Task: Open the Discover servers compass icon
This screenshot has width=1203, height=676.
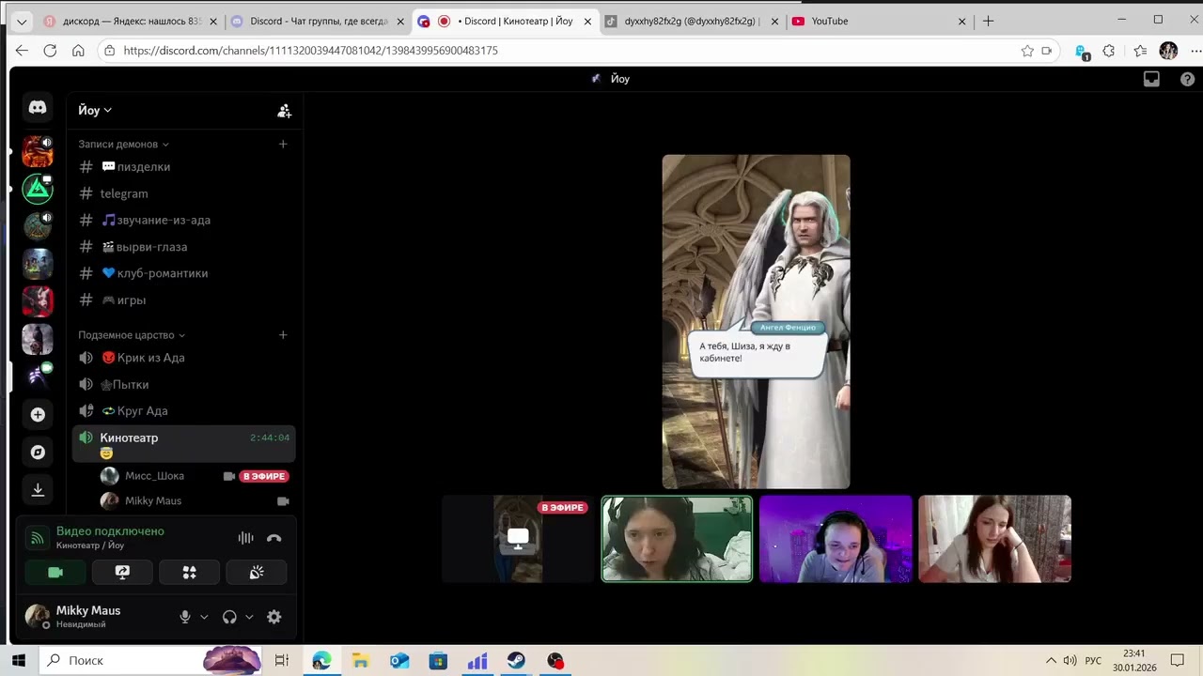Action: [38, 452]
